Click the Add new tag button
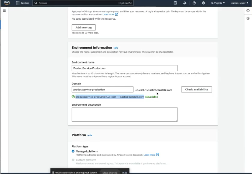The height and width of the screenshot is (174, 252). pos(84,28)
